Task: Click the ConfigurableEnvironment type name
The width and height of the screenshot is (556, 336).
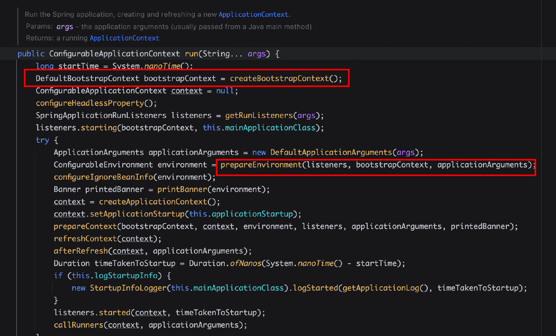Action: [x=103, y=165]
